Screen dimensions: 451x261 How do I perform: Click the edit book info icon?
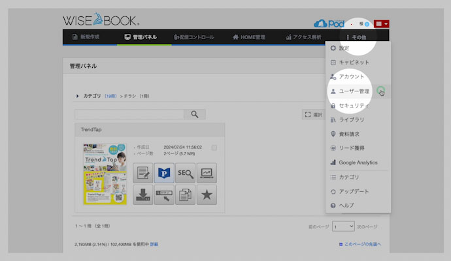pyautogui.click(x=142, y=173)
